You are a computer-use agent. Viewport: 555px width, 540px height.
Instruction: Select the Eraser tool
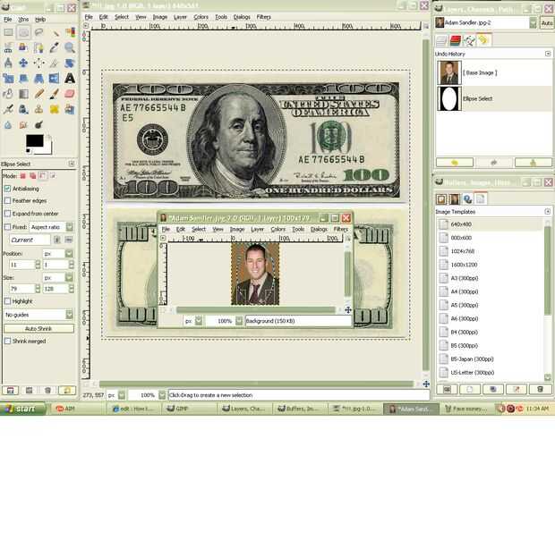[70, 94]
